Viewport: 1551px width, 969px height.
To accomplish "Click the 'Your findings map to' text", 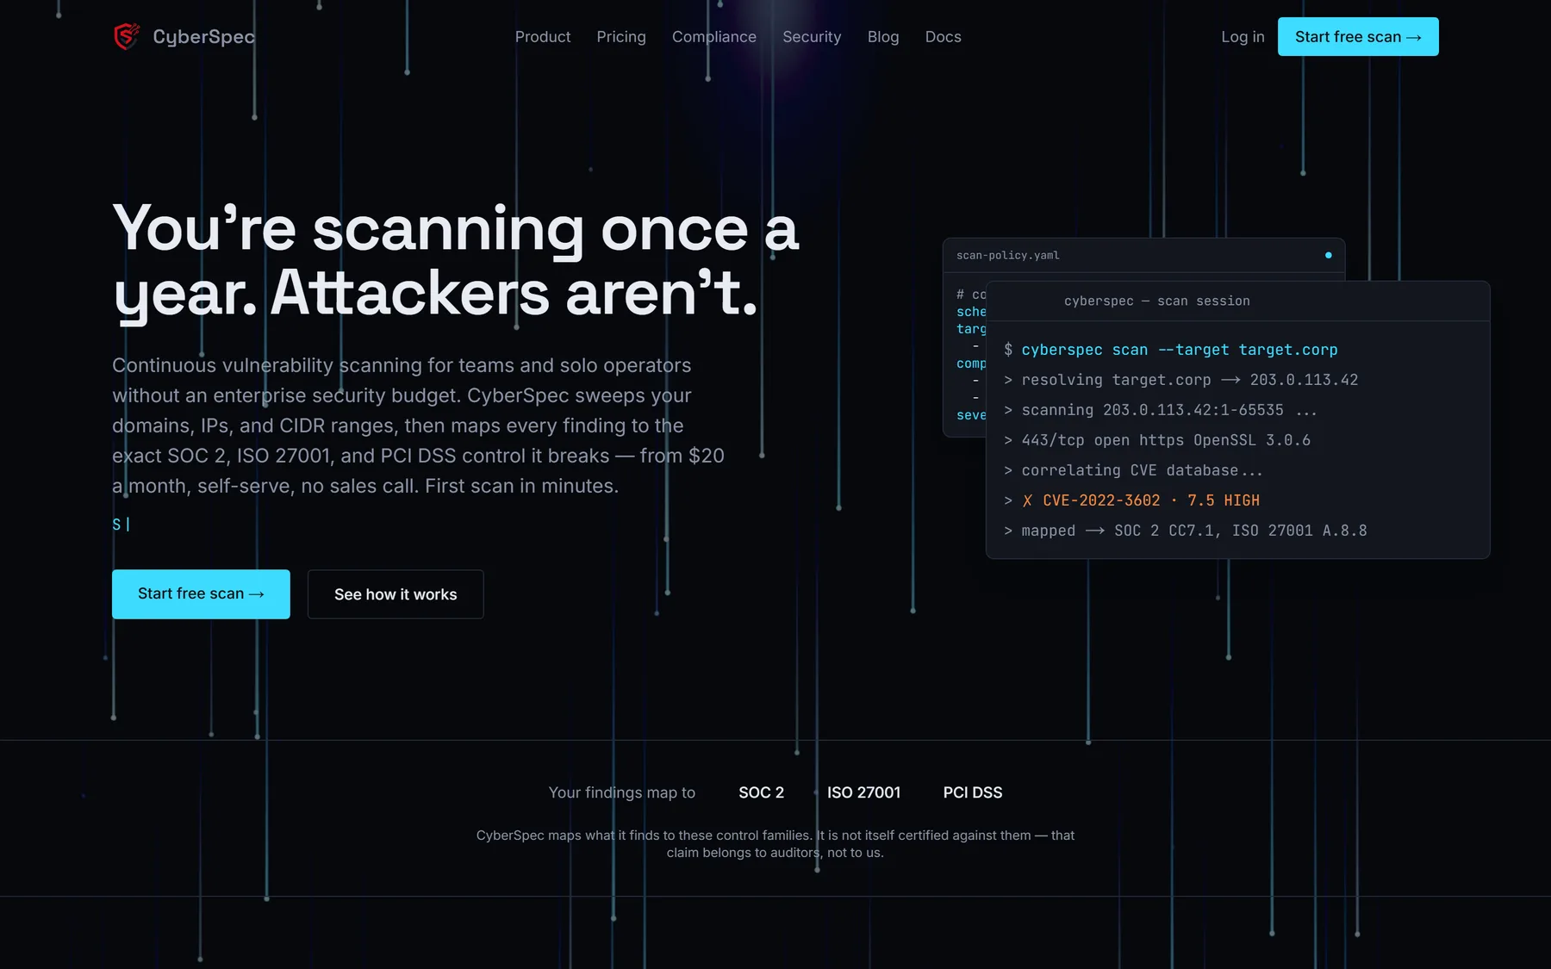I will tap(622, 792).
